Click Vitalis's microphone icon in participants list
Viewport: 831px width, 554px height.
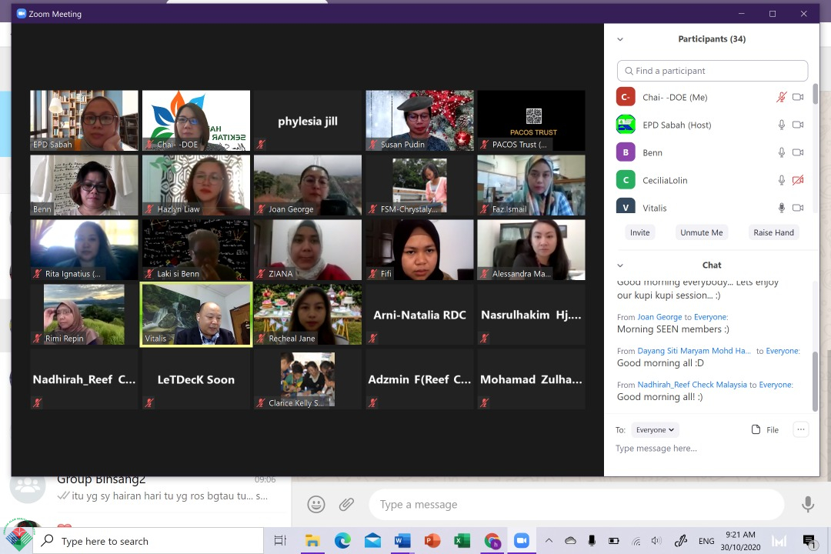tap(781, 208)
